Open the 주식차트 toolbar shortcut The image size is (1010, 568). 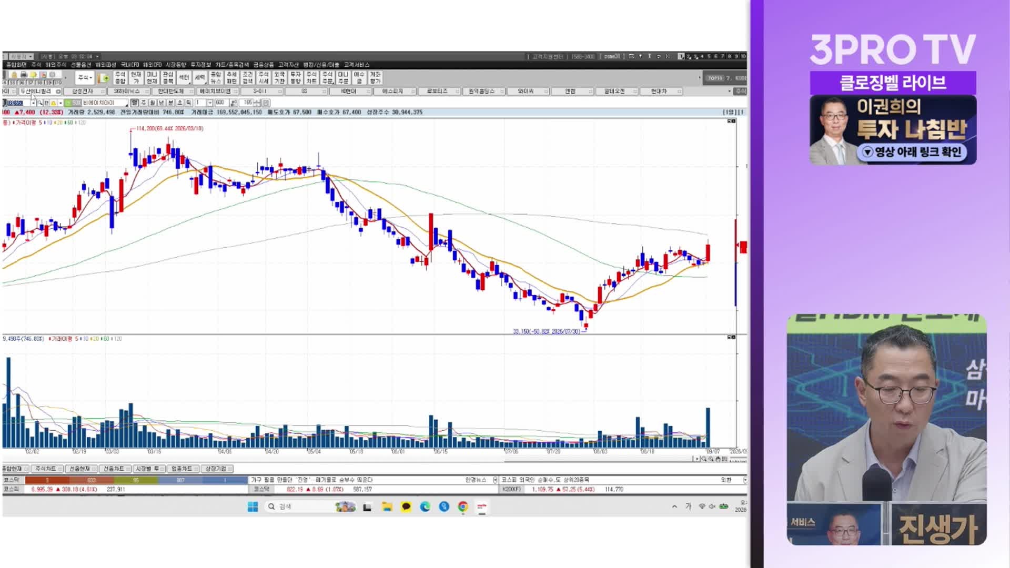311,78
